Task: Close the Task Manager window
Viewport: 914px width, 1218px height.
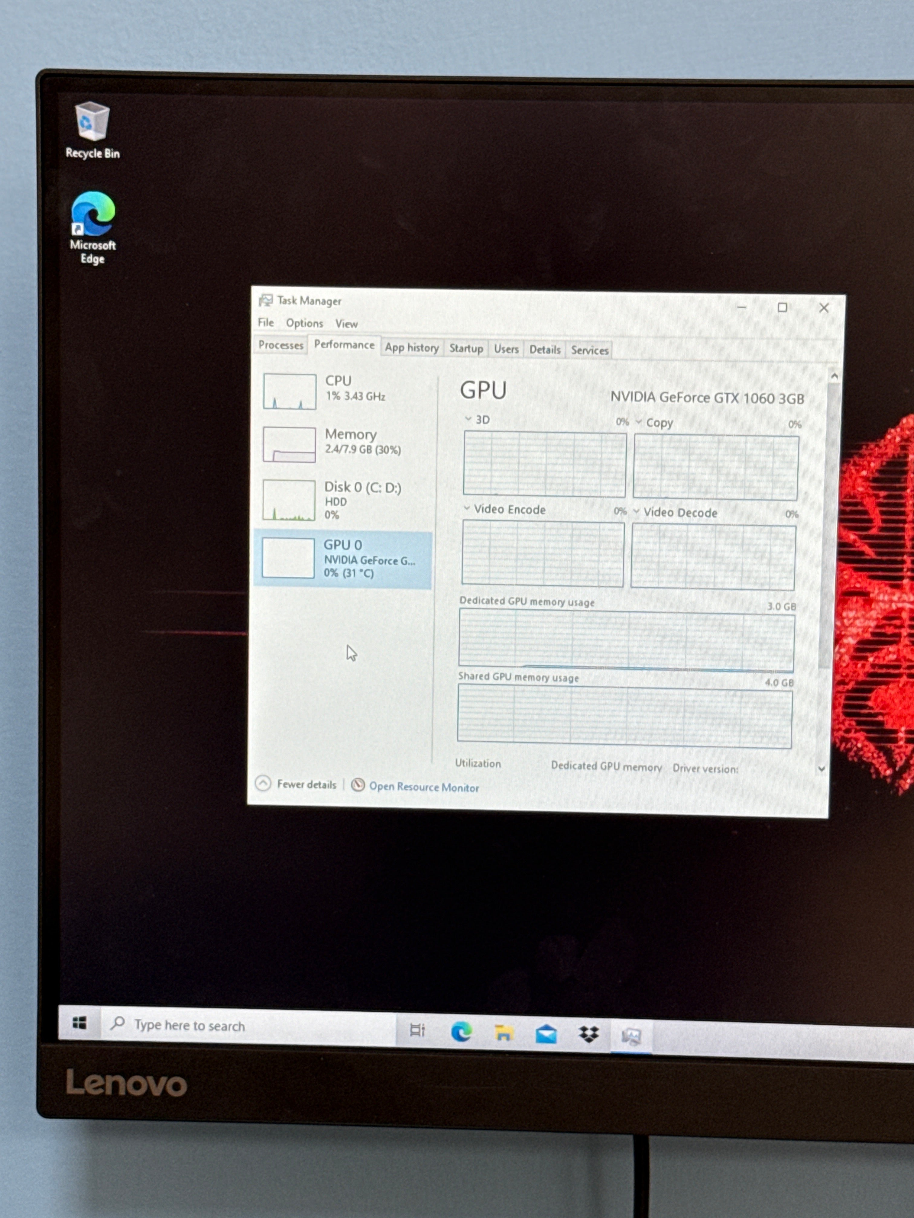Action: click(x=824, y=308)
